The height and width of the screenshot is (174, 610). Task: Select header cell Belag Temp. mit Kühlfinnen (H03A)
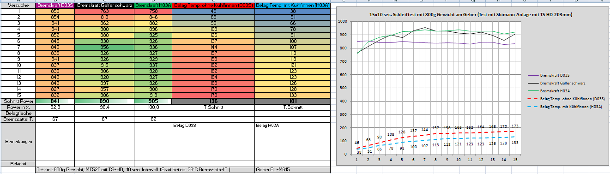click(292, 5)
